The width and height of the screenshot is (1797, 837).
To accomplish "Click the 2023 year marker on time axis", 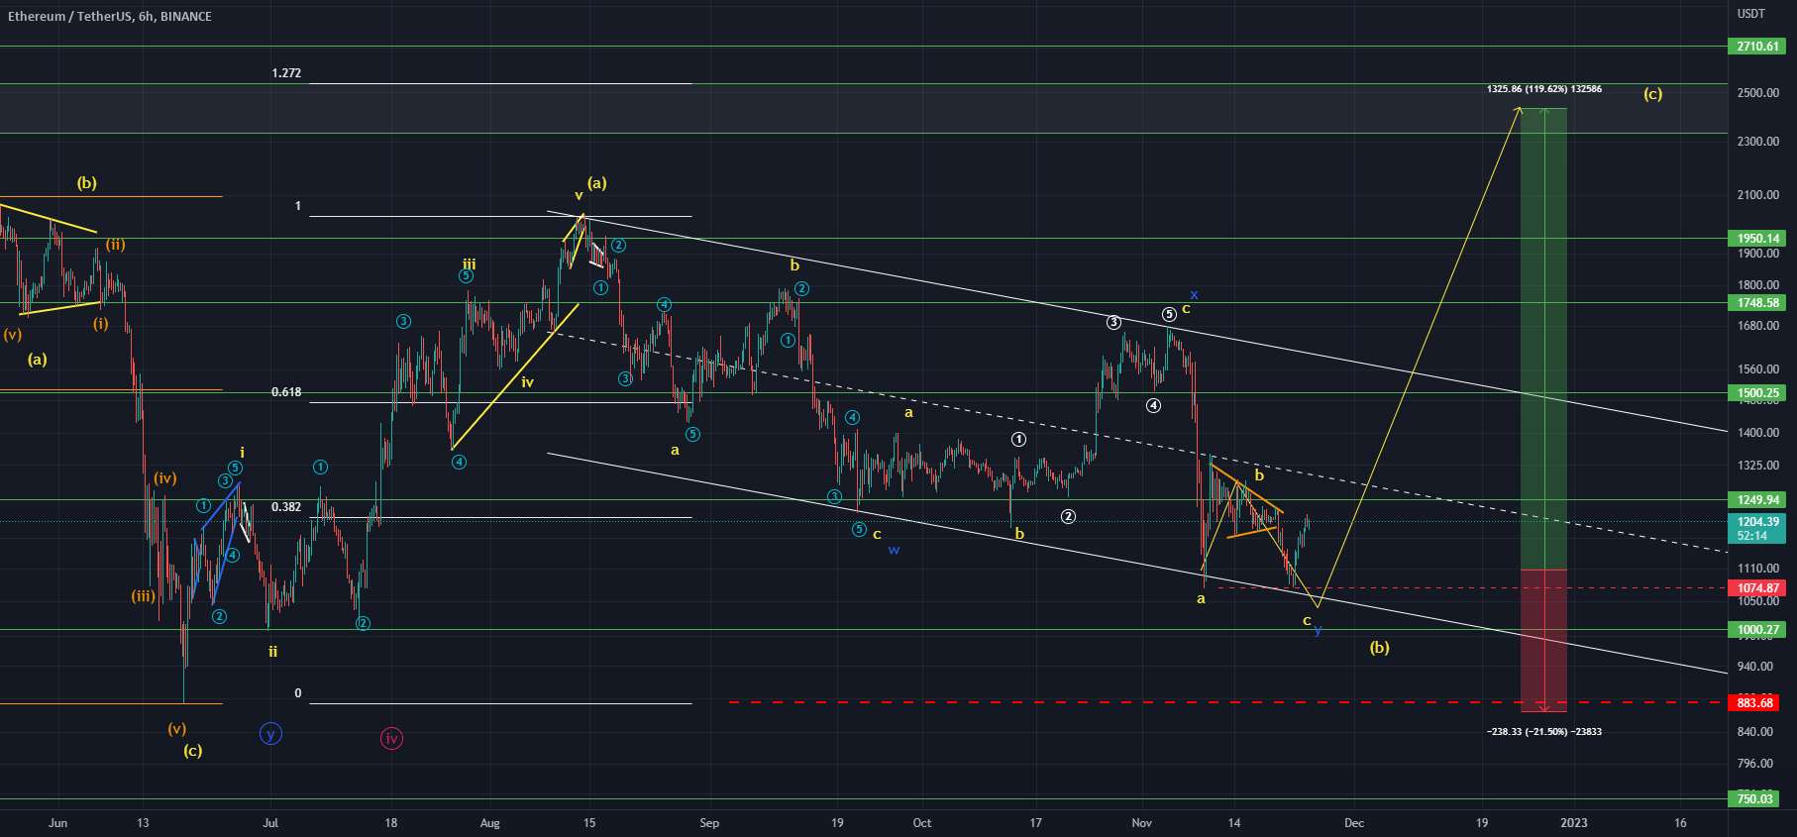I will 1574,823.
